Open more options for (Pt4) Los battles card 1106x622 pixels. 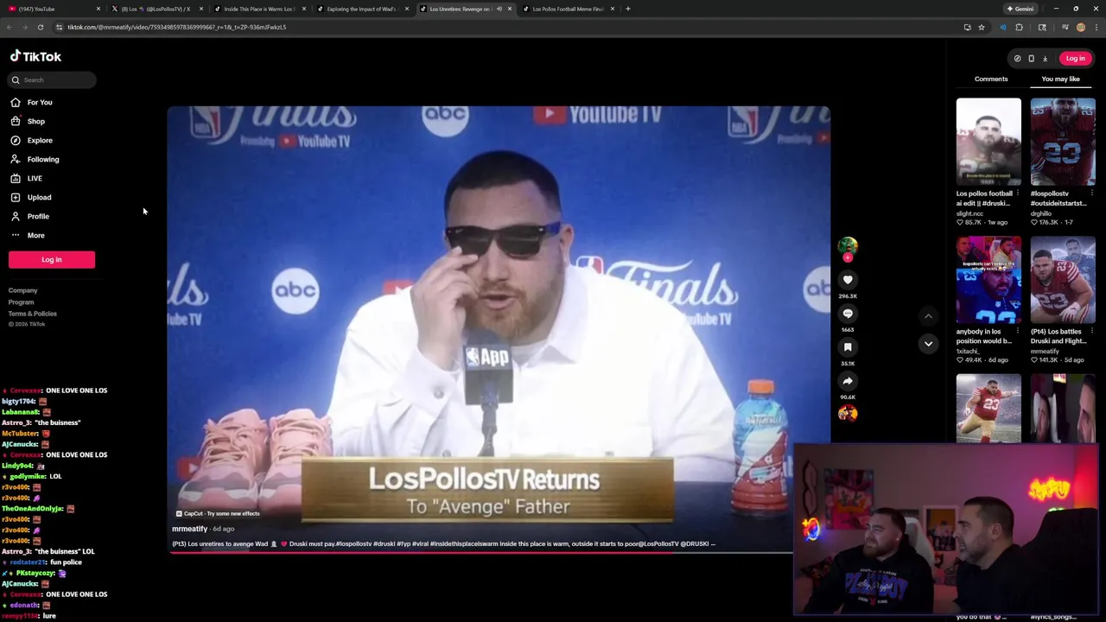[x=1092, y=332]
